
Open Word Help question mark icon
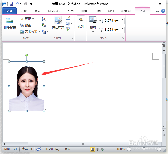(x=163, y=11)
